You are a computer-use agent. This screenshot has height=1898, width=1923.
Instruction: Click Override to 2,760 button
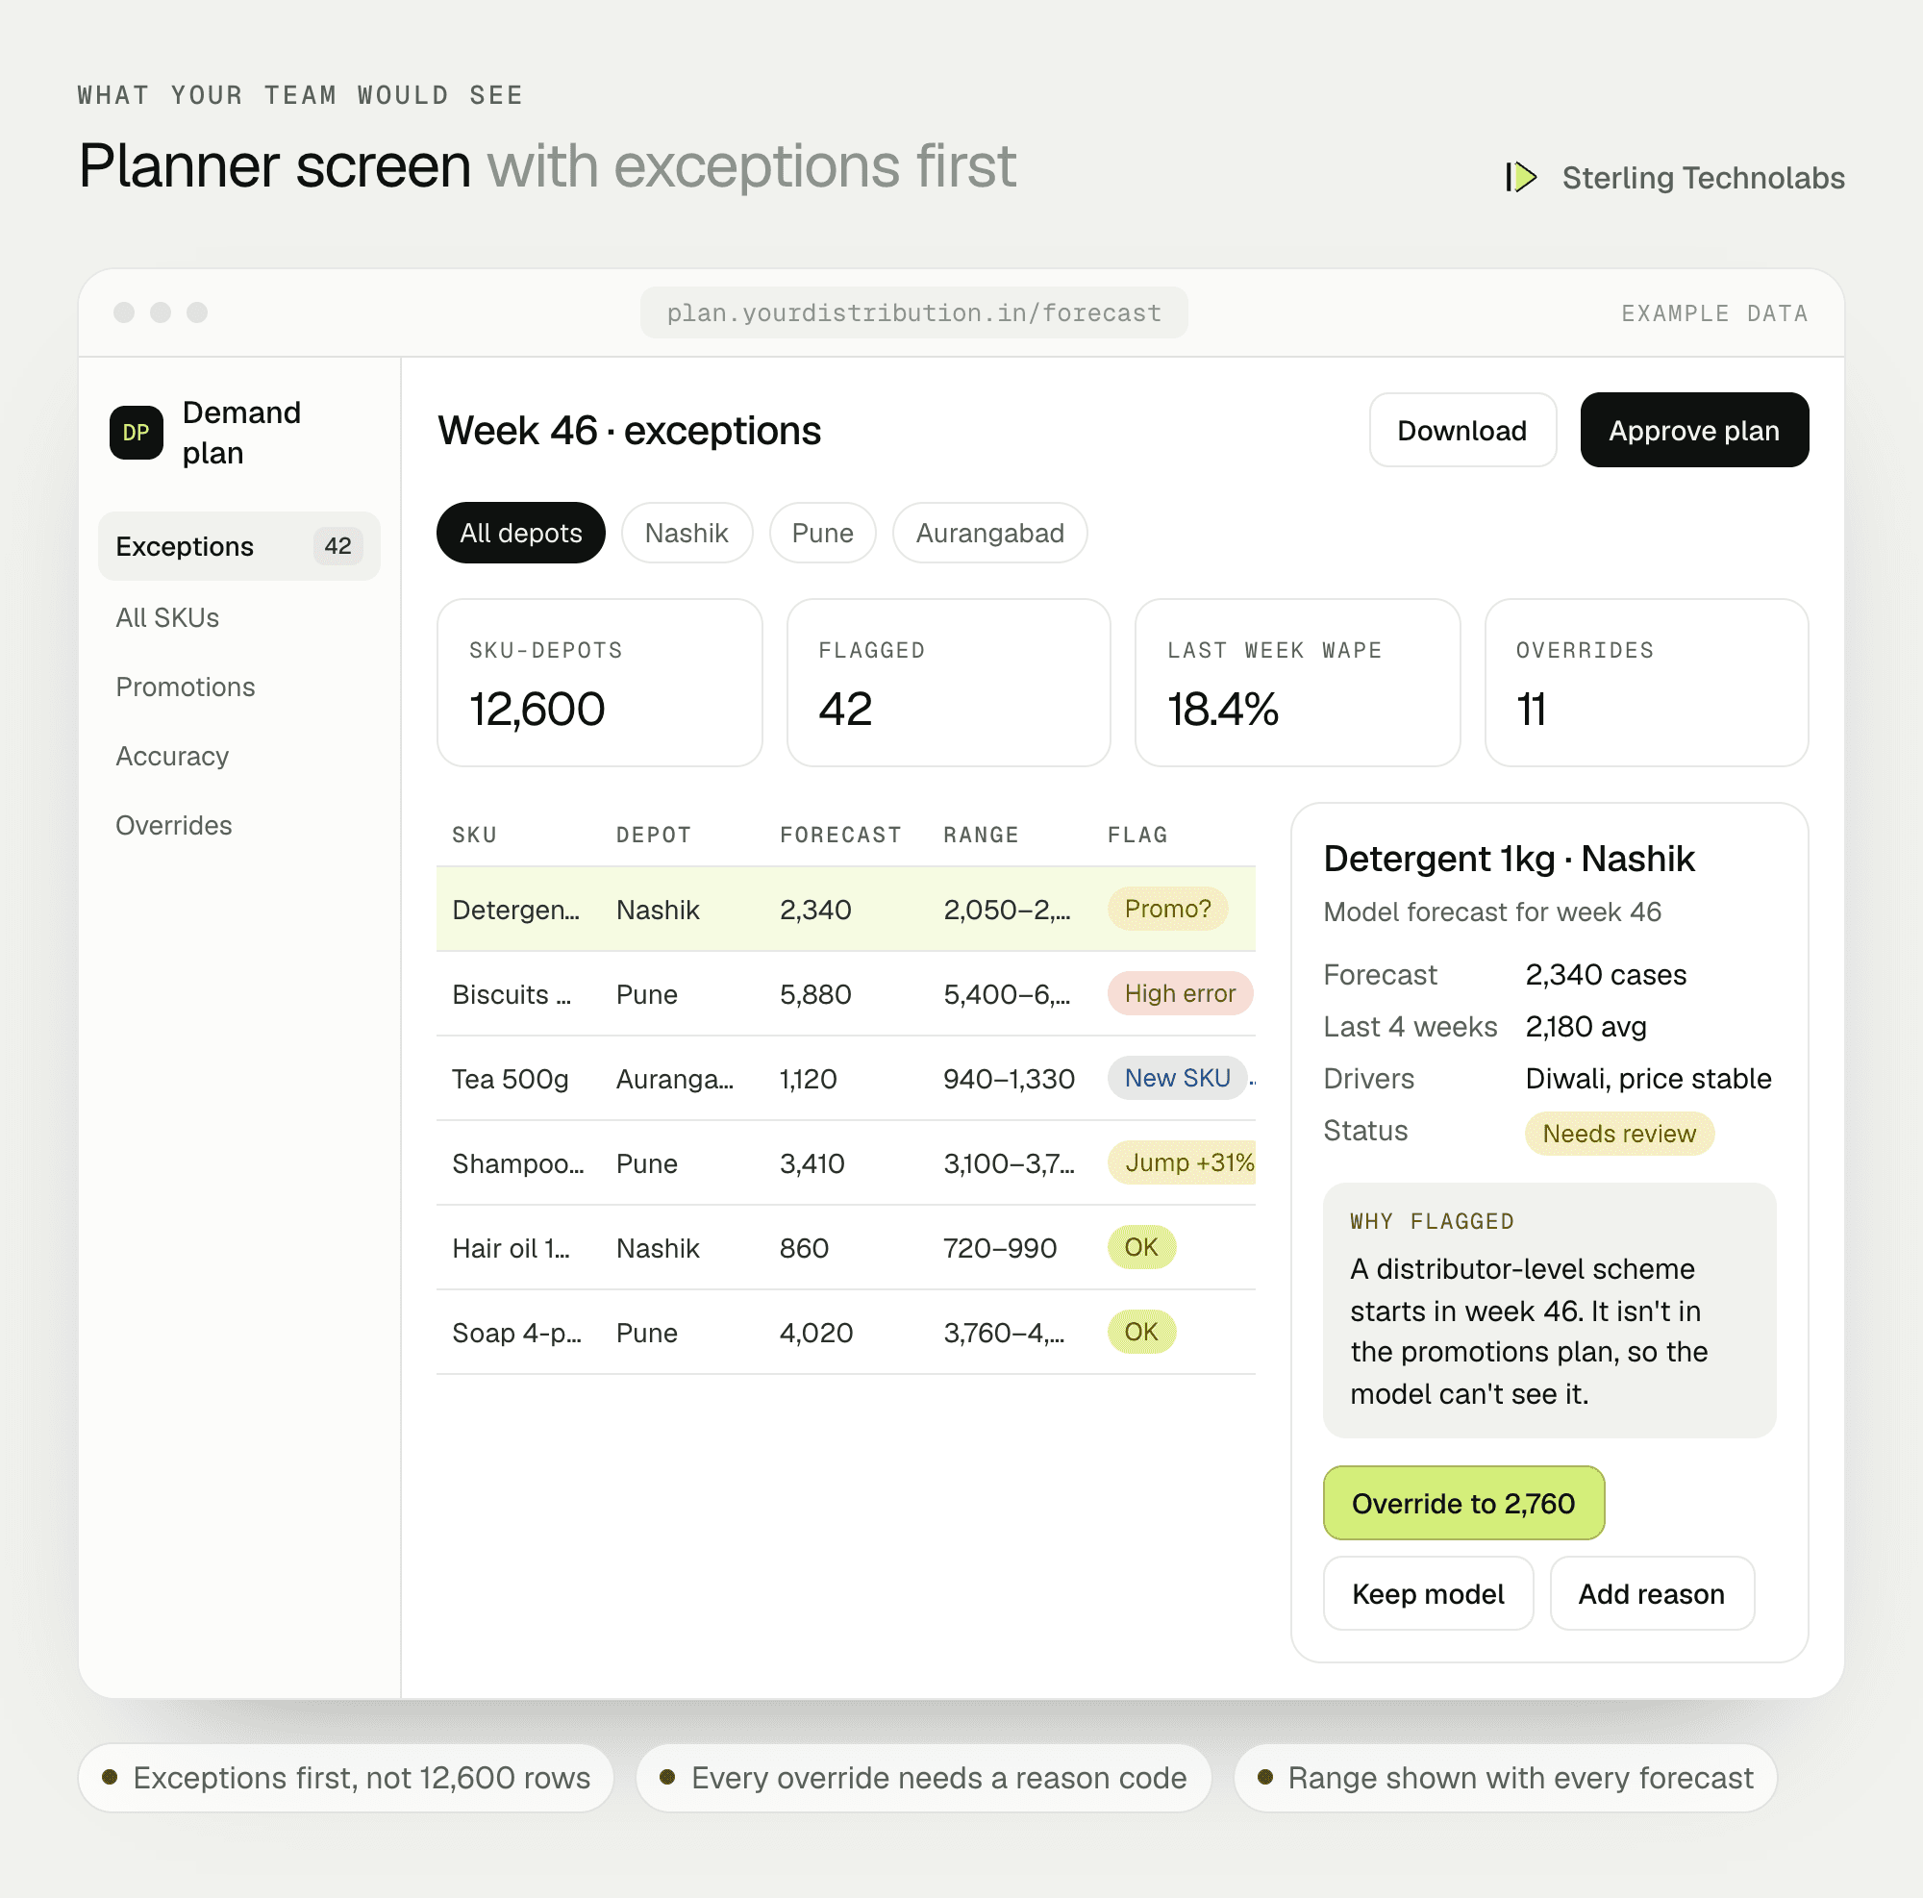point(1463,1503)
